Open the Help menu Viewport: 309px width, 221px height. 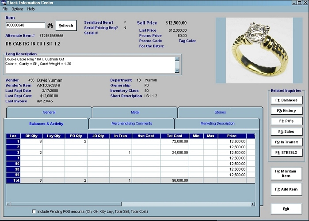point(31,9)
